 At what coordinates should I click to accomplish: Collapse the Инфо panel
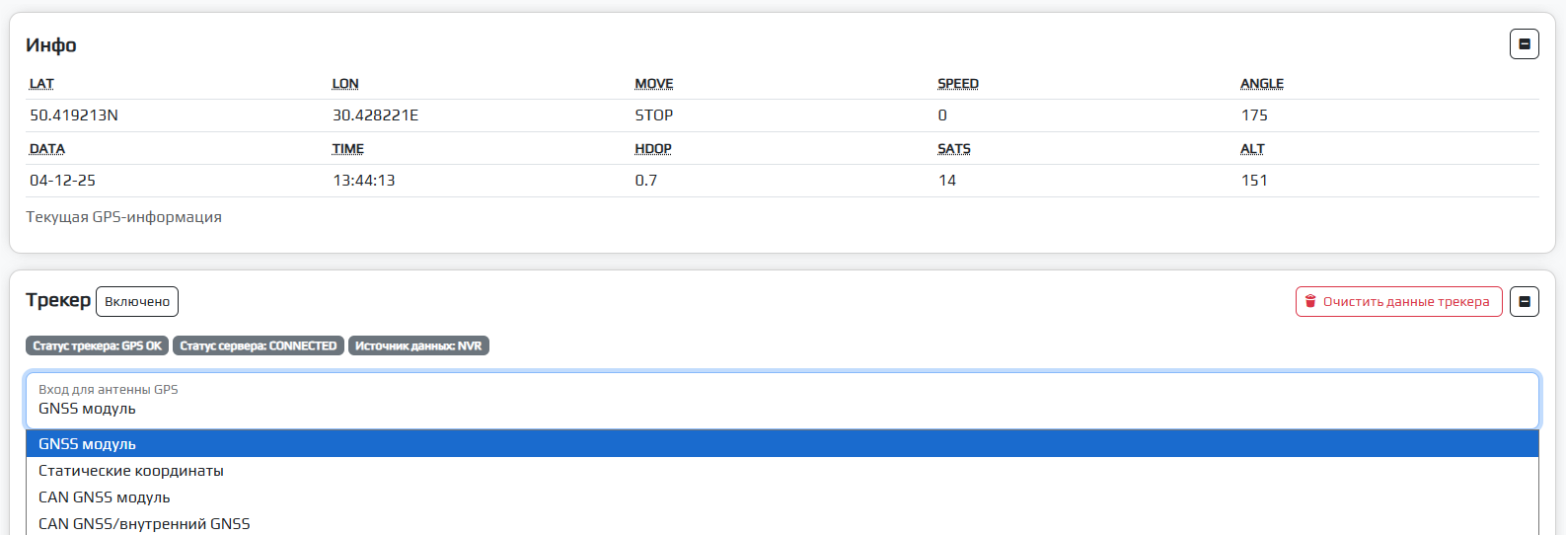click(x=1524, y=44)
